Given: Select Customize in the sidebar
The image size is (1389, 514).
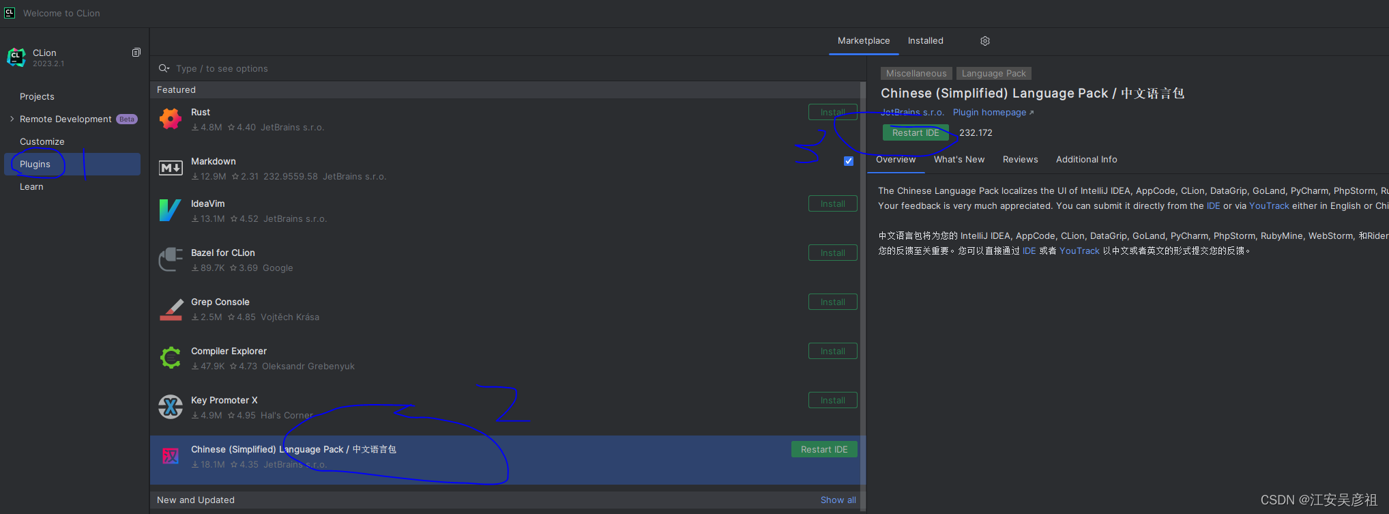Looking at the screenshot, I should pyautogui.click(x=42, y=141).
